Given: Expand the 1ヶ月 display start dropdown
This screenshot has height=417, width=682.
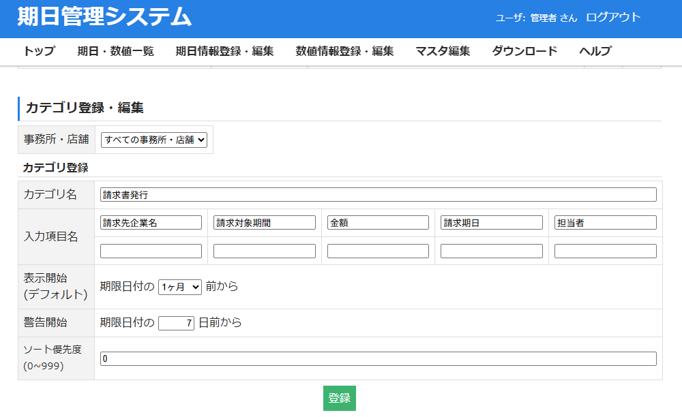Looking at the screenshot, I should click(180, 287).
